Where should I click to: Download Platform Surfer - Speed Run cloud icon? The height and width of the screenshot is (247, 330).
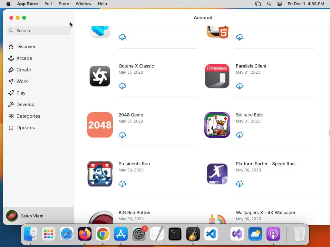[239, 184]
